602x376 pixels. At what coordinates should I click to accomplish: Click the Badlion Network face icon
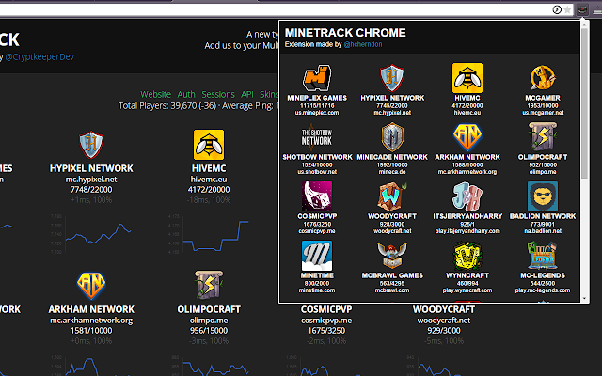(x=543, y=196)
